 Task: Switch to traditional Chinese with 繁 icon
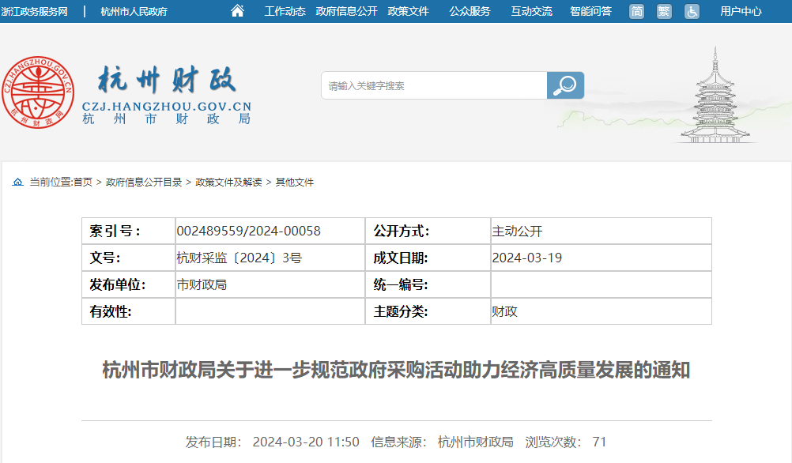[x=664, y=11]
